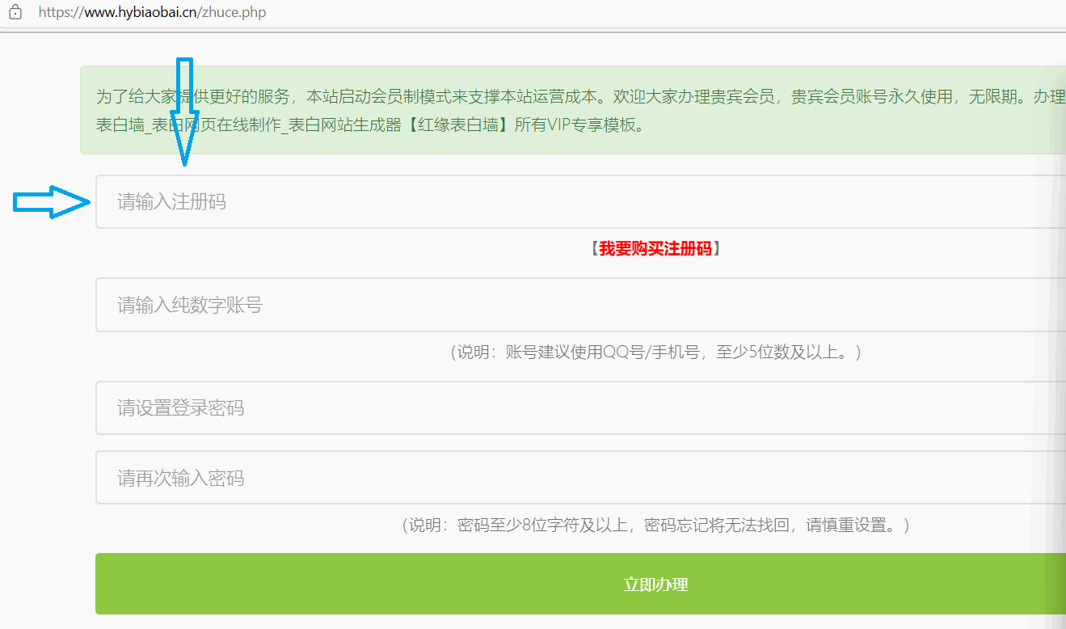Click the red bracketed purchase code text
The height and width of the screenshot is (629, 1066).
(x=656, y=249)
